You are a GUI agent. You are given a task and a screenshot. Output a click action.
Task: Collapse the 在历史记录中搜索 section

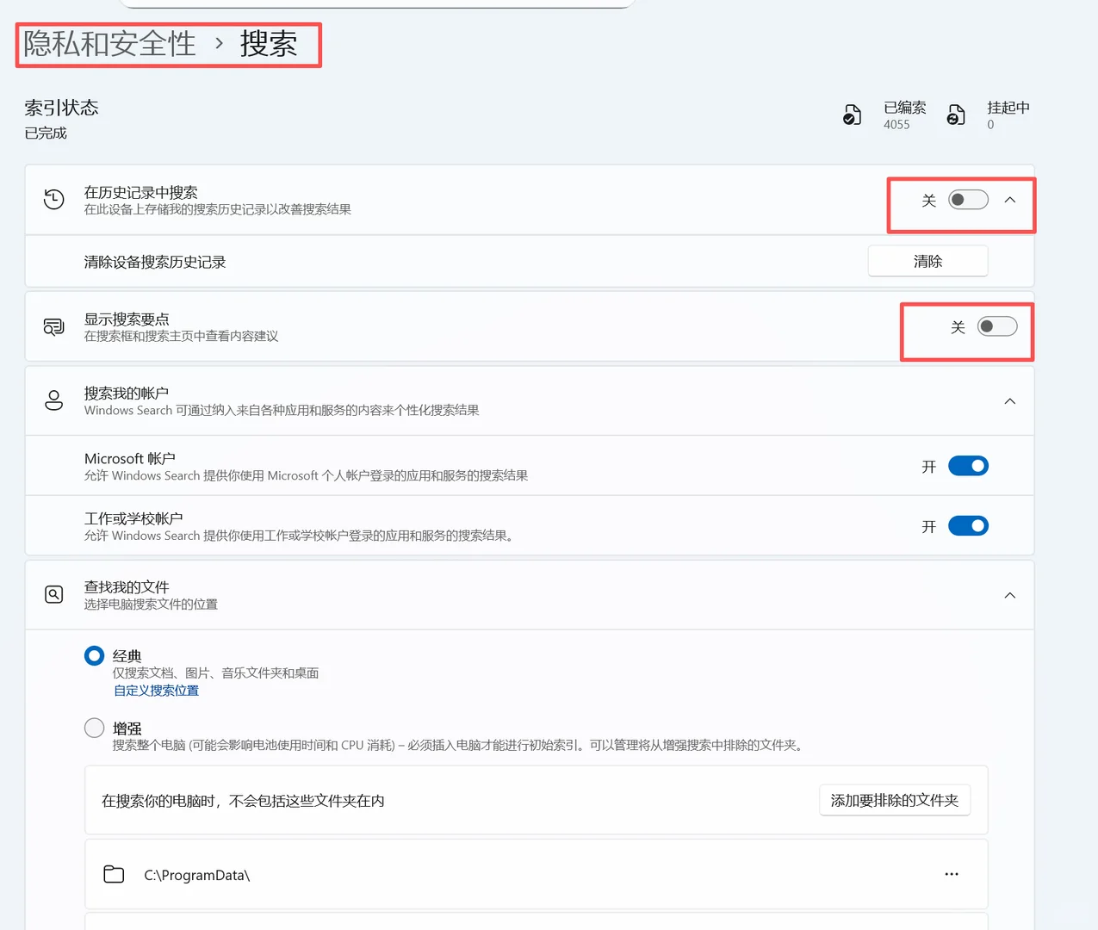[x=1009, y=199]
